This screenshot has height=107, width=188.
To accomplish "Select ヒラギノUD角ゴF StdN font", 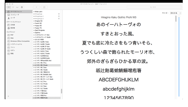I will [43, 49].
